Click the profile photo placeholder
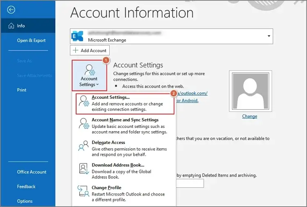Screen dimensions: 307x207 point(251,91)
